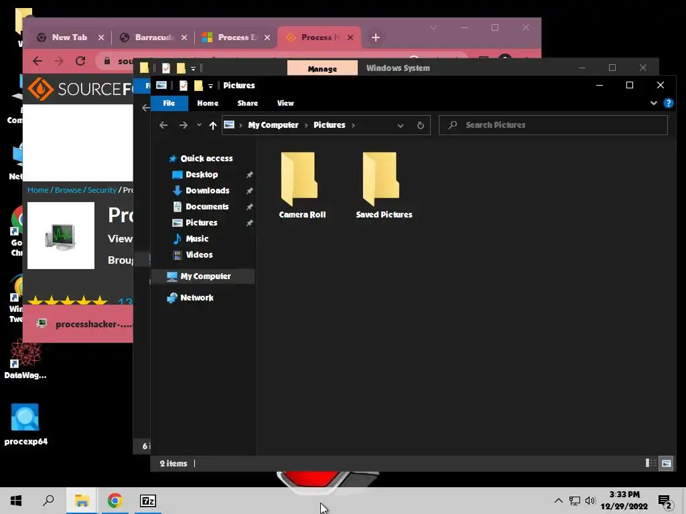Open the File tab in Pictures window

point(169,103)
